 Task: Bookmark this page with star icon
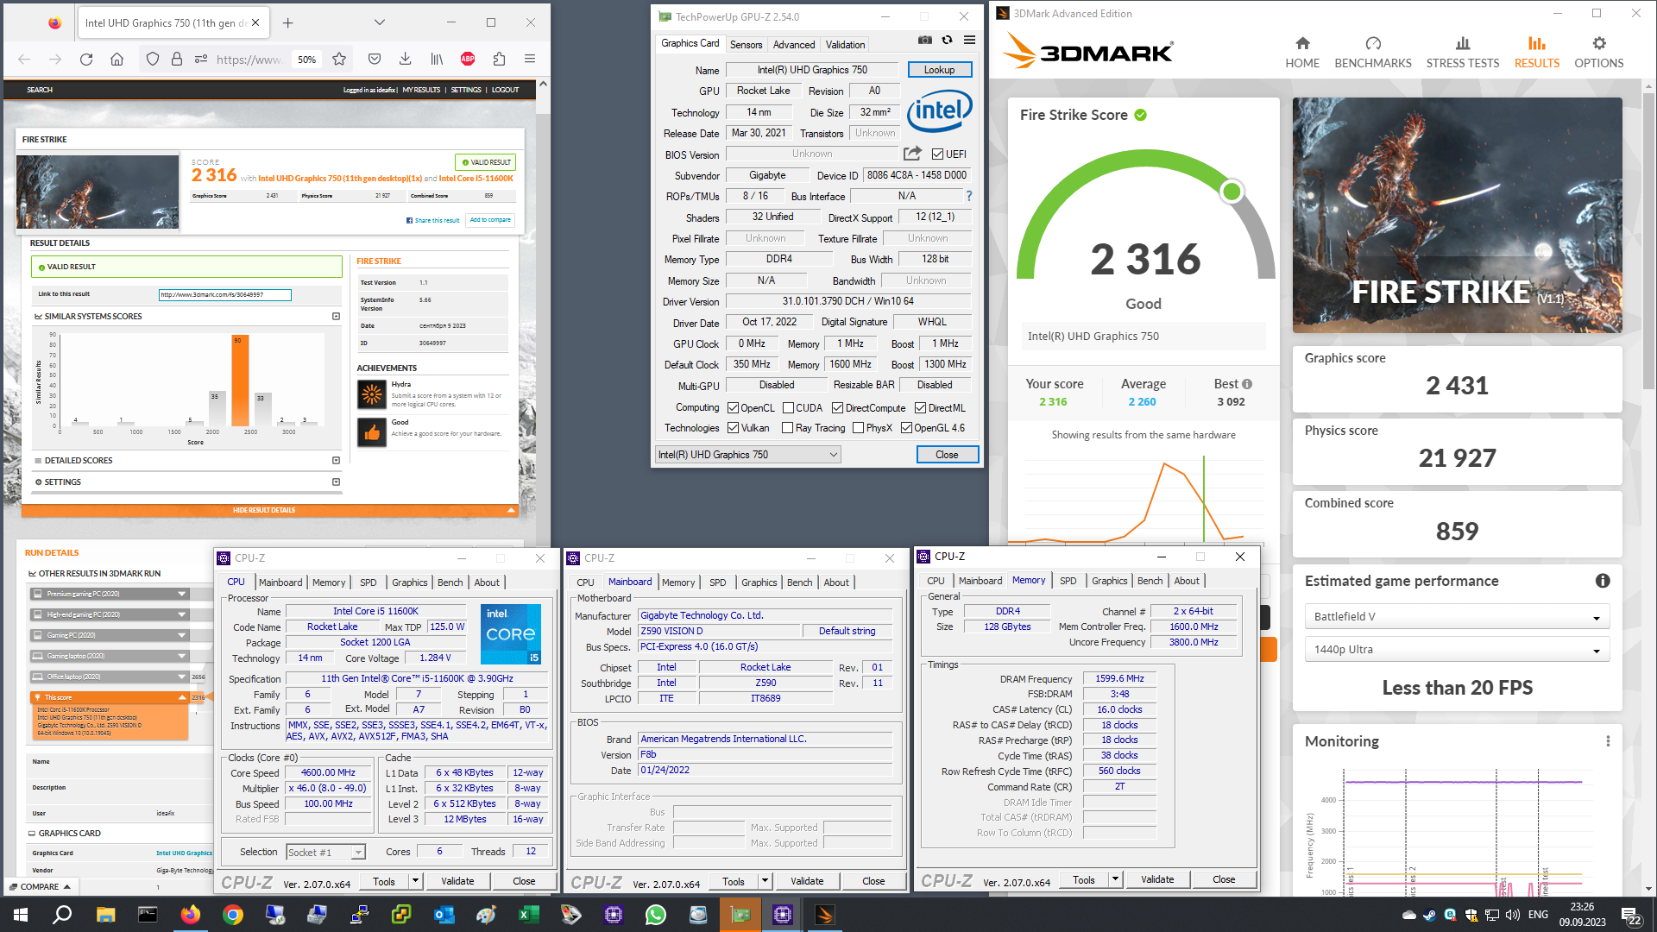coord(339,59)
